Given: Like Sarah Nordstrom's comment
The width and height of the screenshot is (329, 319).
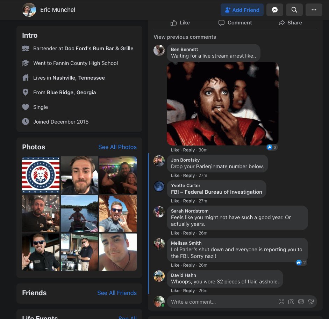Looking at the screenshot, I should [175, 233].
